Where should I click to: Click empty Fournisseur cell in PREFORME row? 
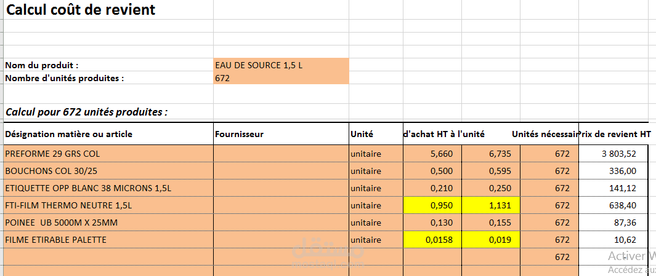[281, 154]
